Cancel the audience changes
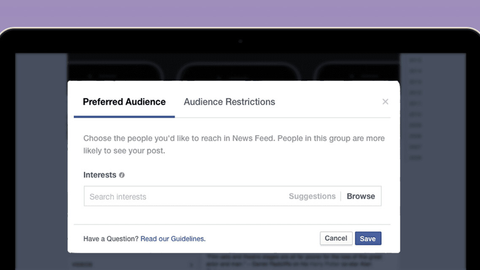Viewport: 480px width, 270px height. [336, 238]
